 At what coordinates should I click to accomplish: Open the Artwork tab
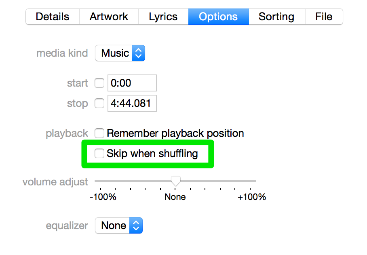click(109, 17)
